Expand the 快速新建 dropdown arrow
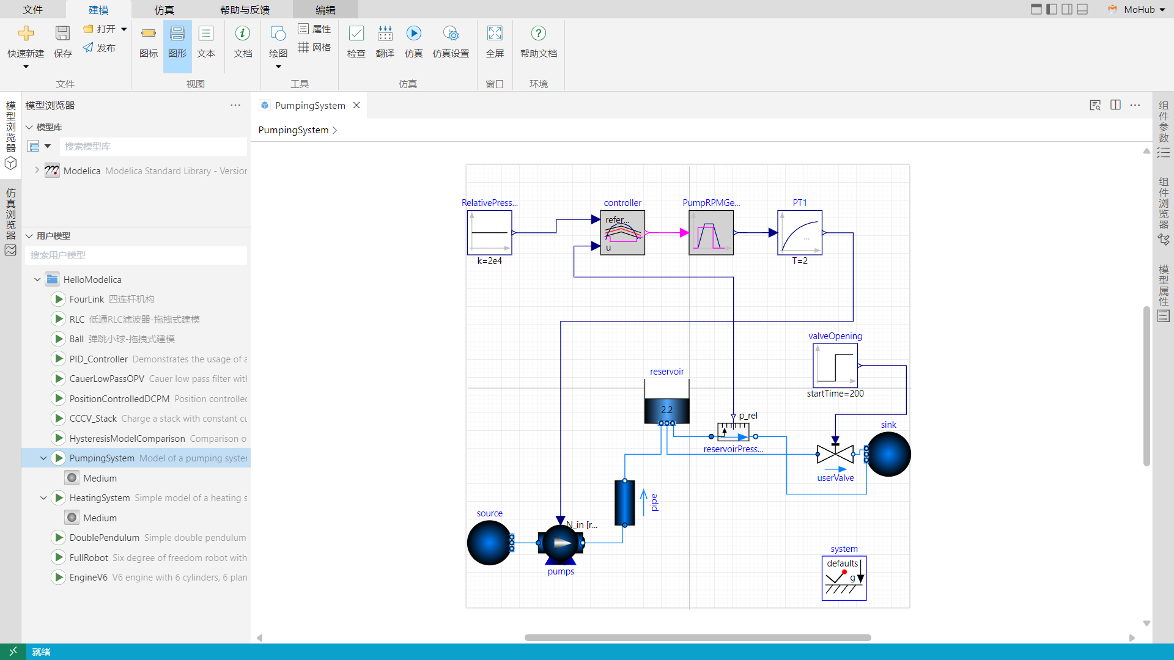1174x660 pixels. click(x=26, y=67)
